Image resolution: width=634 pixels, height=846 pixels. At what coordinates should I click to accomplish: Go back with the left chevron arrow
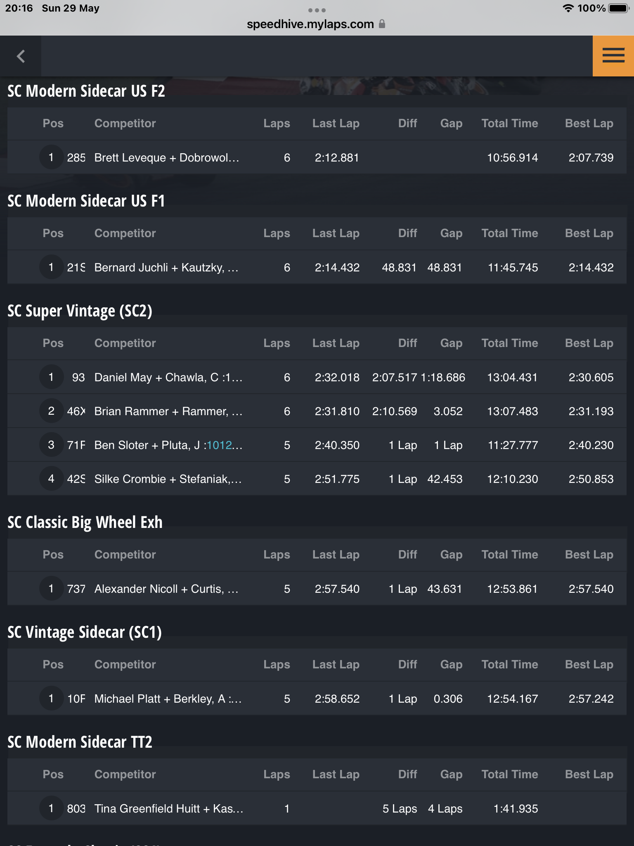click(21, 56)
